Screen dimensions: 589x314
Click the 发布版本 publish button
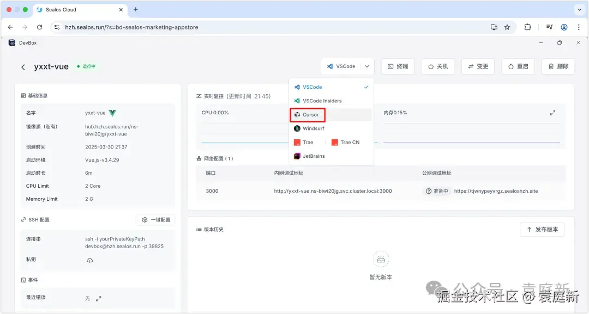(542, 229)
